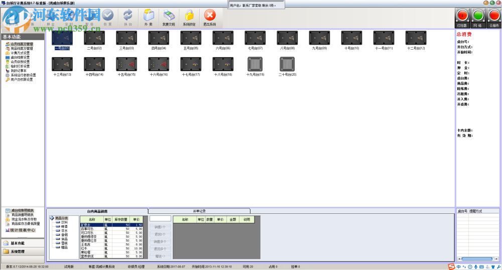Click the 系统锁定 padlock toolbar icon
This screenshot has height=270, width=502.
tap(189, 16)
